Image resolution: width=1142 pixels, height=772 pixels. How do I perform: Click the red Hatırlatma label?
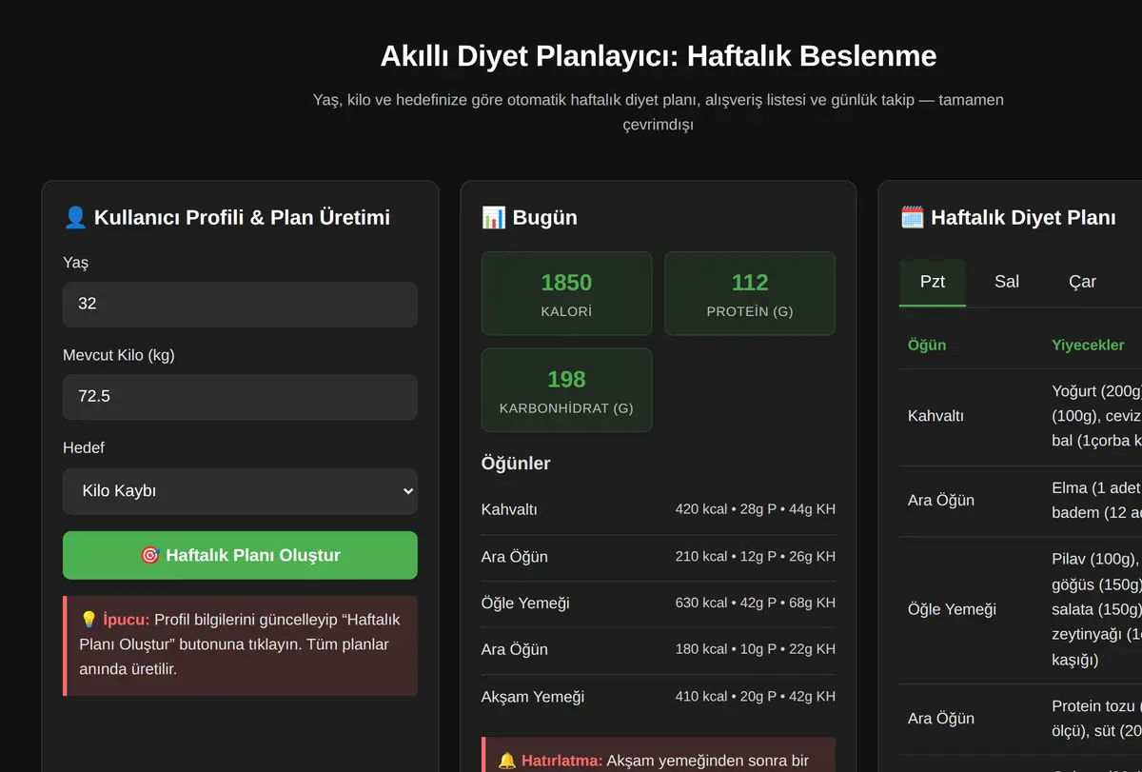(x=562, y=761)
